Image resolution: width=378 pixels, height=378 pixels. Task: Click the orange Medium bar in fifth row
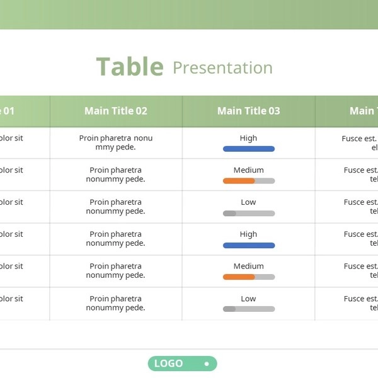[x=239, y=277]
